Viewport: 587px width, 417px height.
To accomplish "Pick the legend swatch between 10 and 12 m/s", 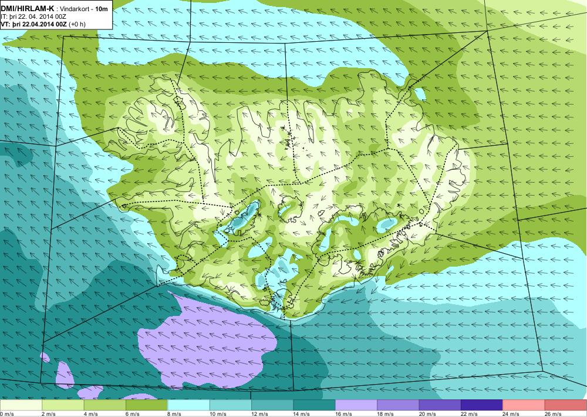I will (231, 405).
